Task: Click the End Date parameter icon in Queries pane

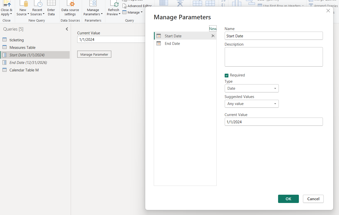Action: point(5,62)
